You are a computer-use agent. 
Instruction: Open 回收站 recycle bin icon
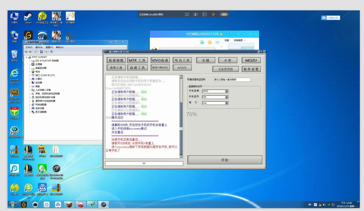coord(15,56)
